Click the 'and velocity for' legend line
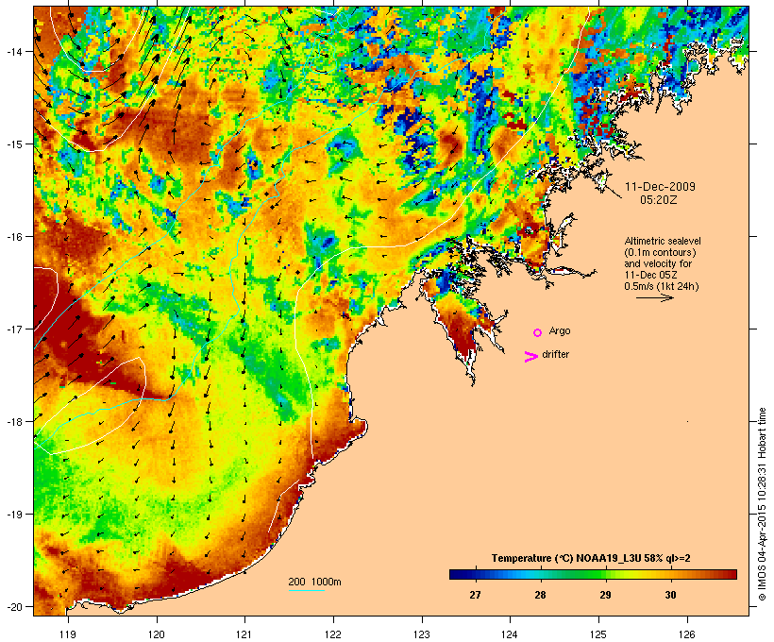The width and height of the screenshot is (774, 642). 658,263
